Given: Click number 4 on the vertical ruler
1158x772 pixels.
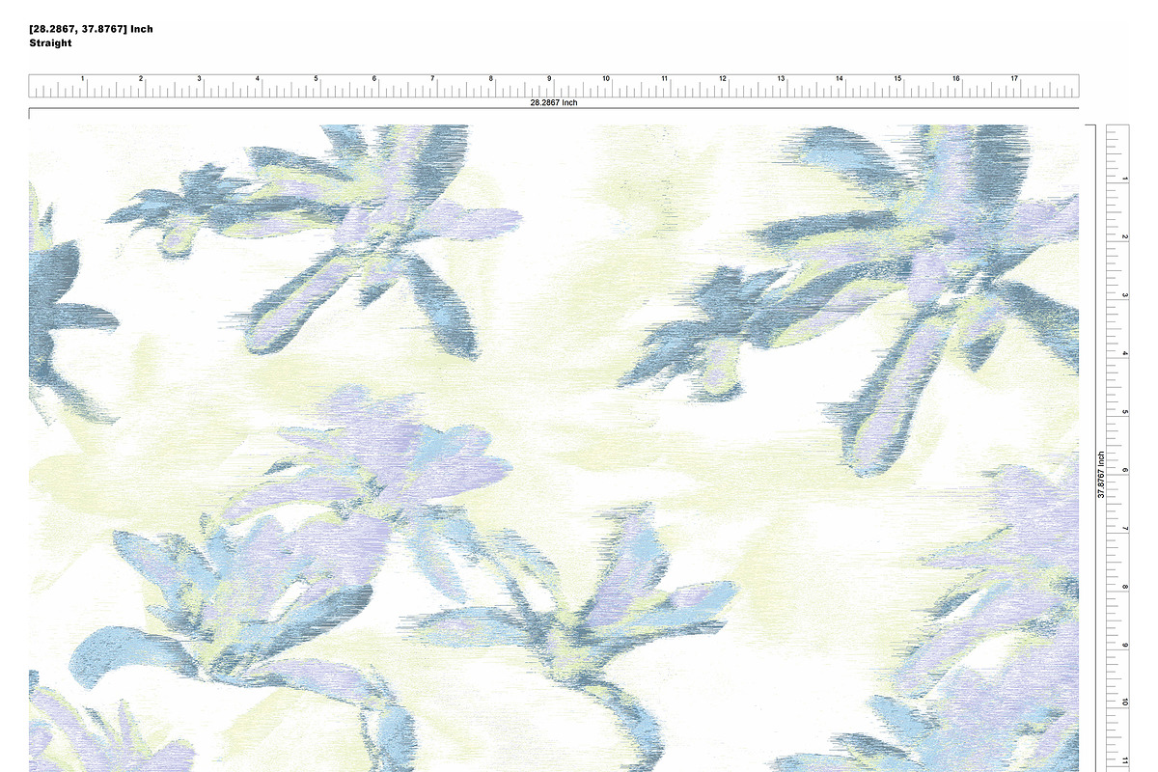Looking at the screenshot, I should click(1124, 354).
